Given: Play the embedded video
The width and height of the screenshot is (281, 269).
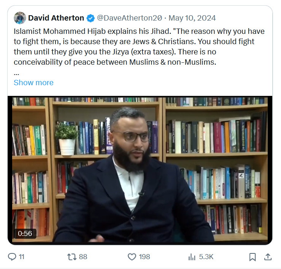Looking at the screenshot, I should [140, 170].
